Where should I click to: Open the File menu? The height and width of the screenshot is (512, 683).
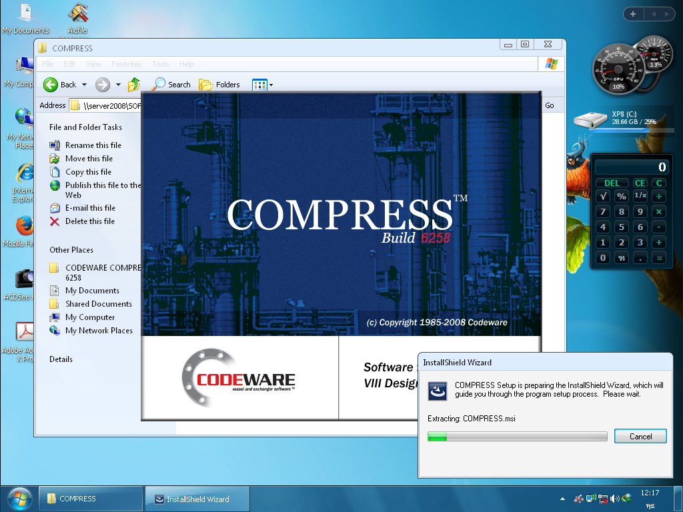[x=47, y=64]
